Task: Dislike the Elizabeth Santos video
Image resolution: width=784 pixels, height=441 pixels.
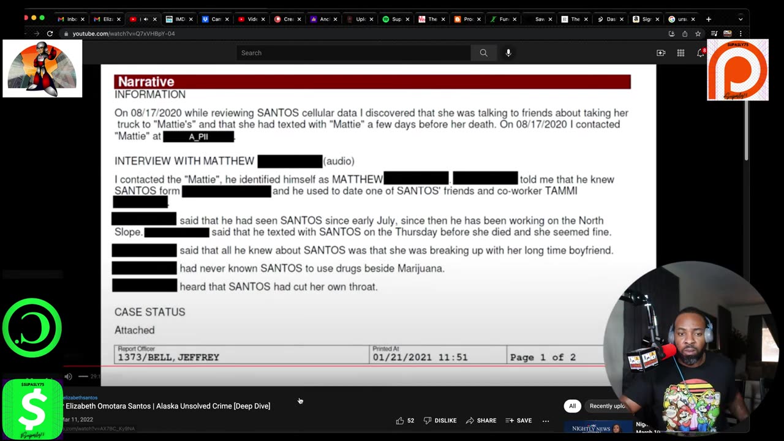Action: [440, 421]
